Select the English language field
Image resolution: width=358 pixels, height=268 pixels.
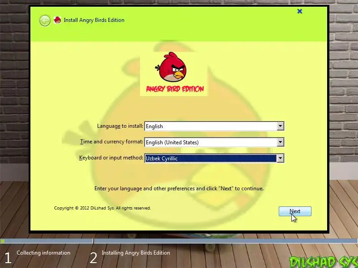pyautogui.click(x=214, y=126)
